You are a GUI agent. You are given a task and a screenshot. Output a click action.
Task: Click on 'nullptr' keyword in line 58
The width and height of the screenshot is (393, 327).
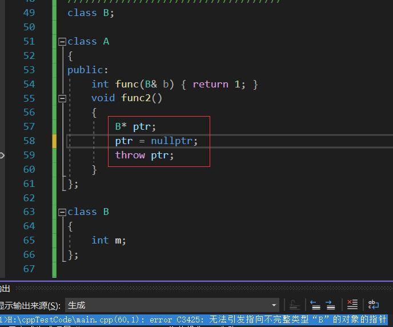pyautogui.click(x=174, y=141)
